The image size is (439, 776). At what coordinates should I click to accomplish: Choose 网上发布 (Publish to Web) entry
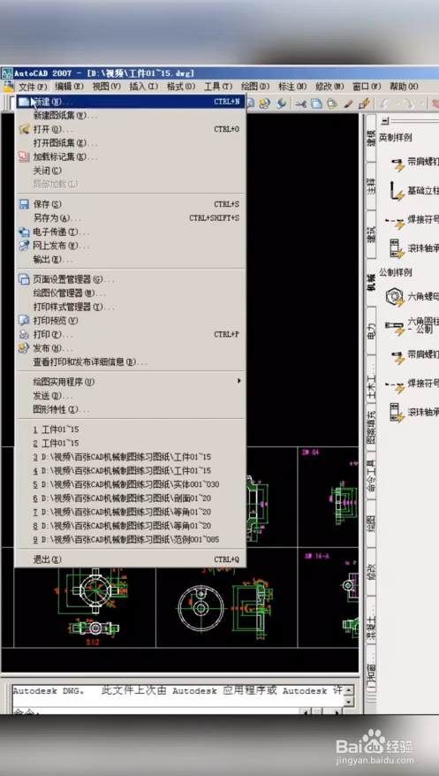(x=131, y=246)
